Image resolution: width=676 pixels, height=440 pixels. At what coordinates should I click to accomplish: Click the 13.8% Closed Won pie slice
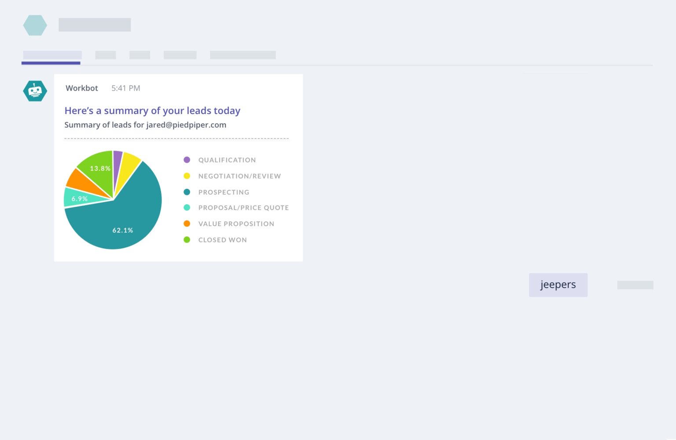click(x=100, y=168)
